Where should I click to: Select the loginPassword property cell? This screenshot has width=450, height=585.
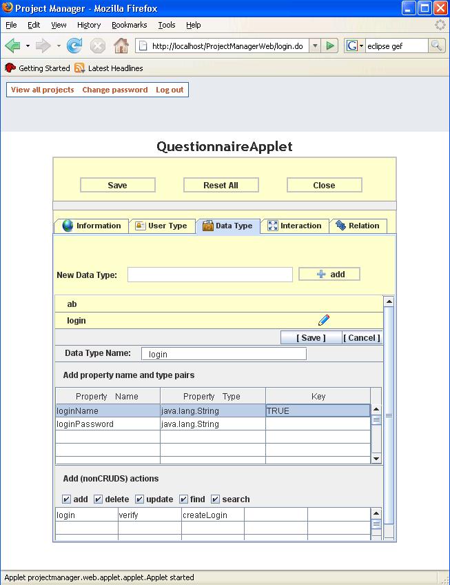[x=108, y=424]
